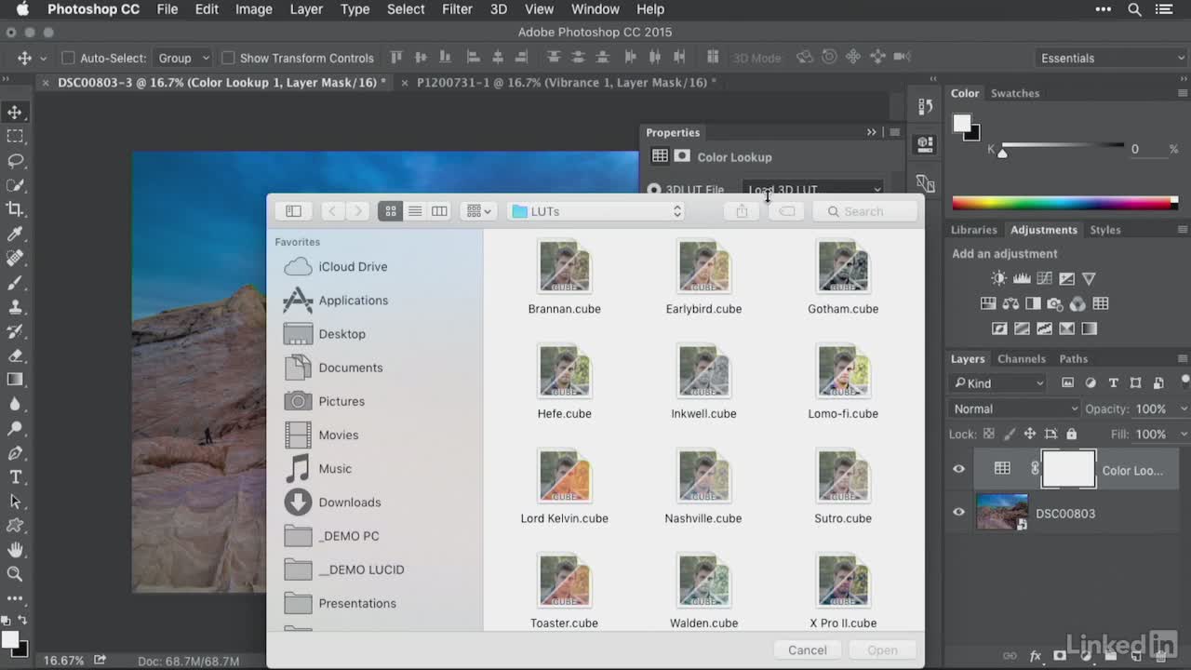Open the Presentations folder in sidebar
Image resolution: width=1191 pixels, height=670 pixels.
[357, 603]
